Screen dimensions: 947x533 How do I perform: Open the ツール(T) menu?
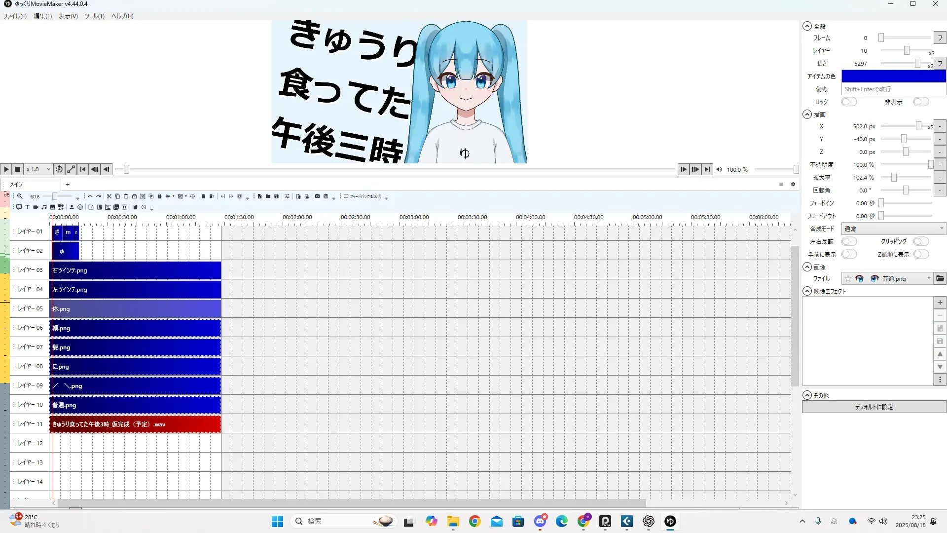click(x=94, y=16)
